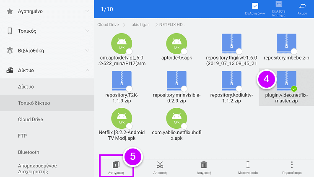Click the Αγαπημένο label
This screenshot has width=314, height=177.
[x=30, y=11]
